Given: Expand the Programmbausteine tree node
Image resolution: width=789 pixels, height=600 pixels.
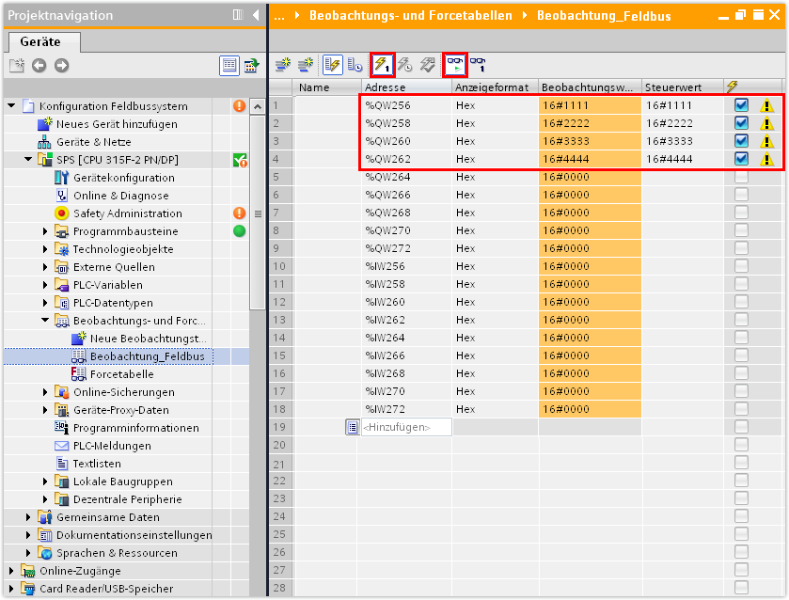Looking at the screenshot, I should click(x=45, y=231).
